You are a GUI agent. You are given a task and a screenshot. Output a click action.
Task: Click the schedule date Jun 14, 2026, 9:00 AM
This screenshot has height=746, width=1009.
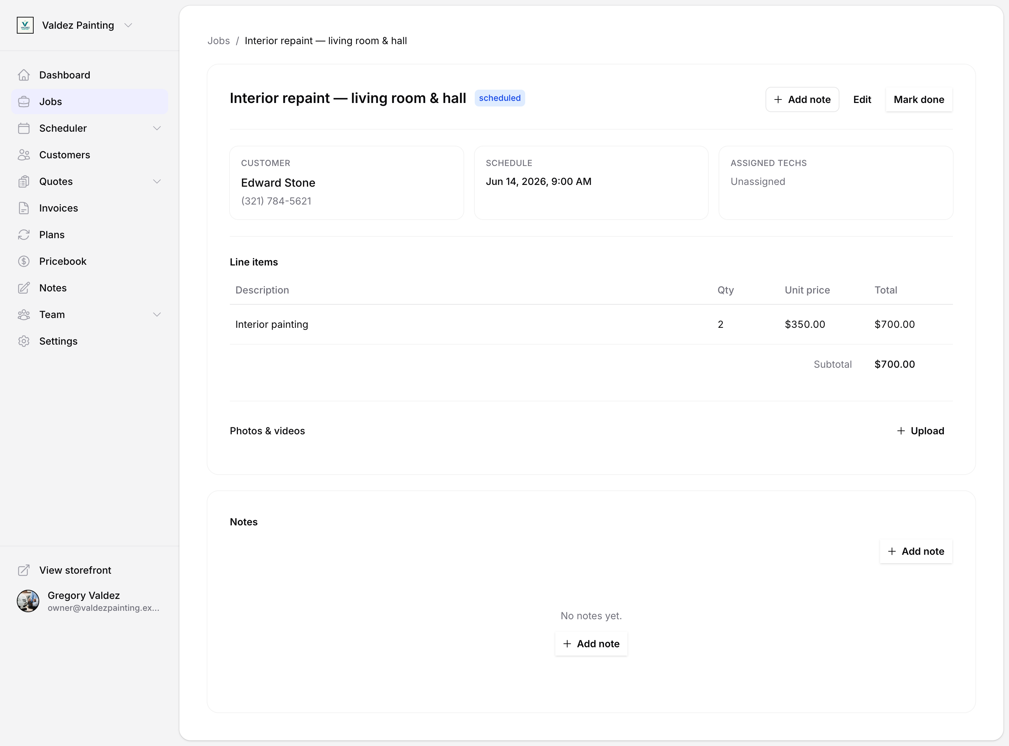point(538,181)
